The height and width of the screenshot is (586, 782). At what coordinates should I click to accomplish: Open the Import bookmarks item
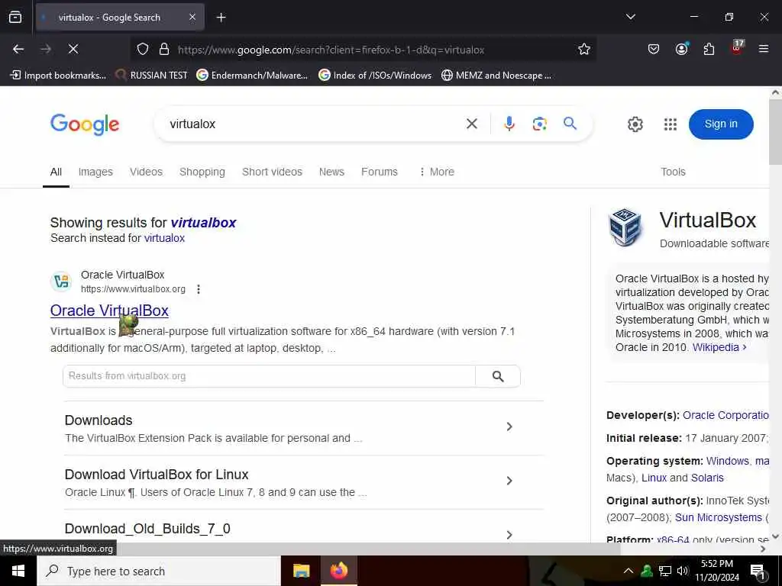point(58,76)
